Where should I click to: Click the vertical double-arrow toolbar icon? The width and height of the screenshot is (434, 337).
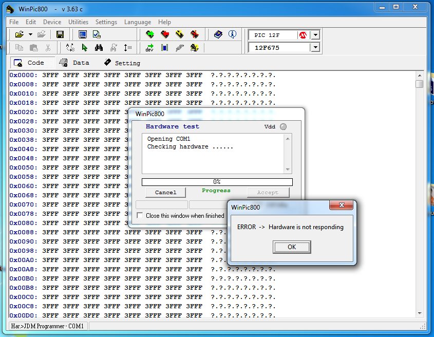click(127, 48)
